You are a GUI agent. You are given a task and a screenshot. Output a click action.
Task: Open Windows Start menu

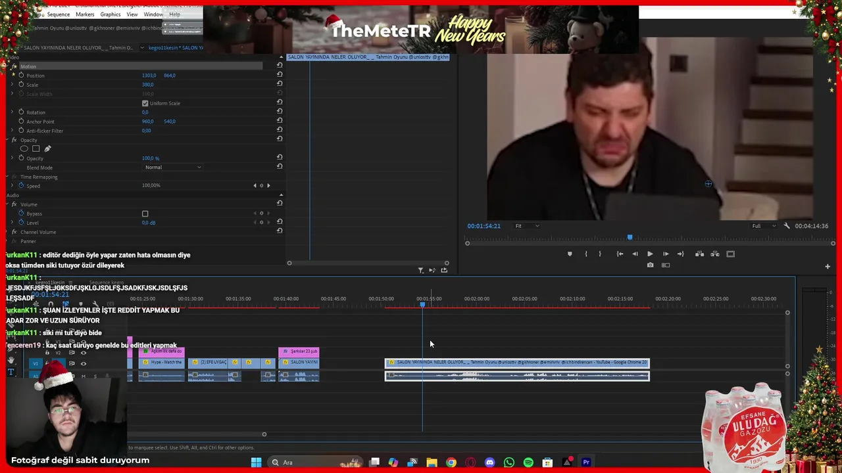[x=256, y=462]
